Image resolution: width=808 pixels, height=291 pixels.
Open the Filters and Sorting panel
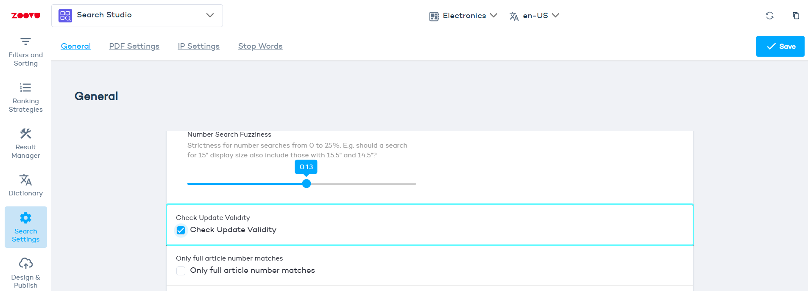[x=25, y=50]
